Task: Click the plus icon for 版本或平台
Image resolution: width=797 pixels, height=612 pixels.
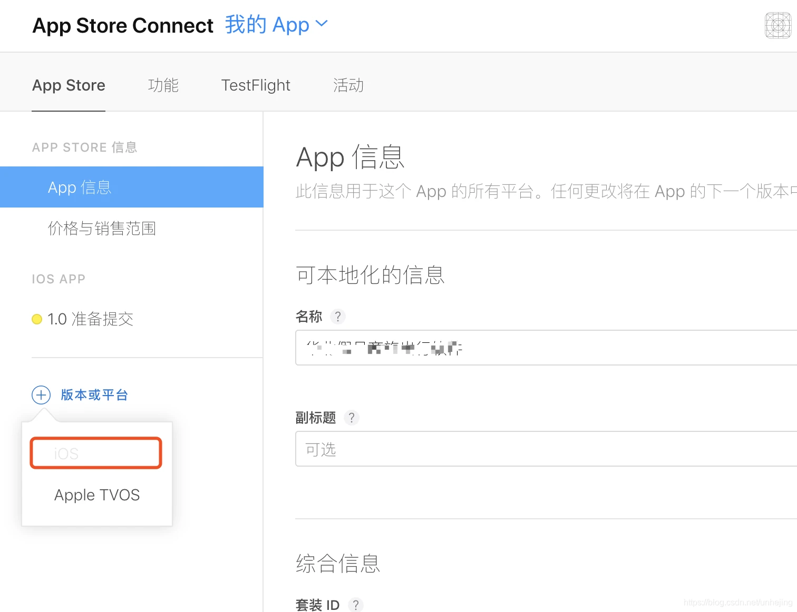Action: (41, 395)
